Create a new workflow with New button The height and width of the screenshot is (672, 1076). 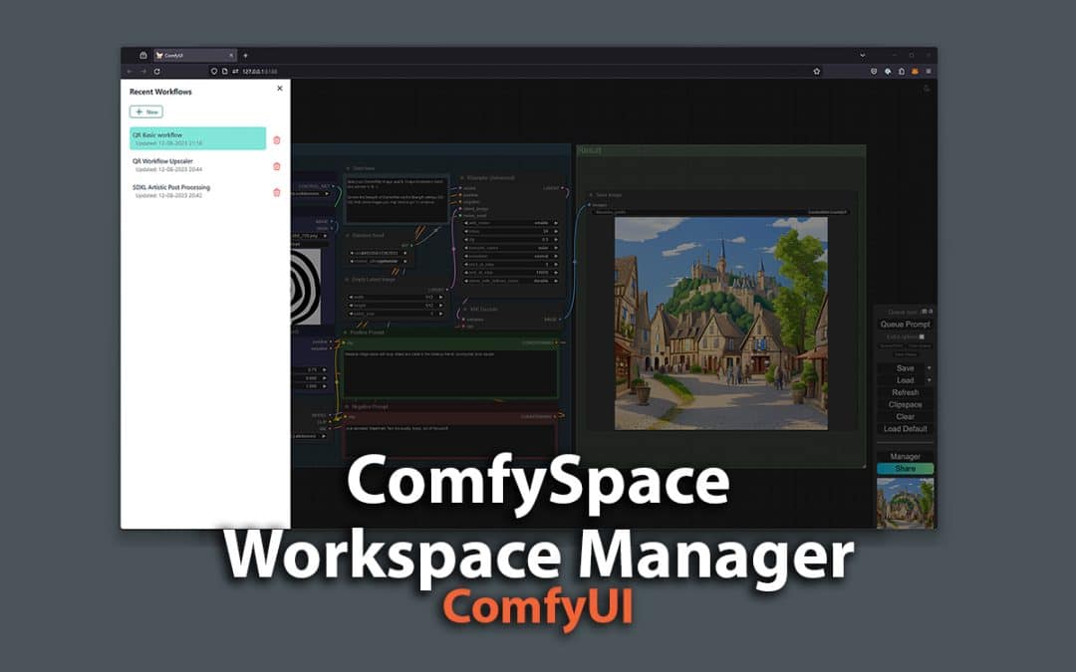pyautogui.click(x=146, y=112)
